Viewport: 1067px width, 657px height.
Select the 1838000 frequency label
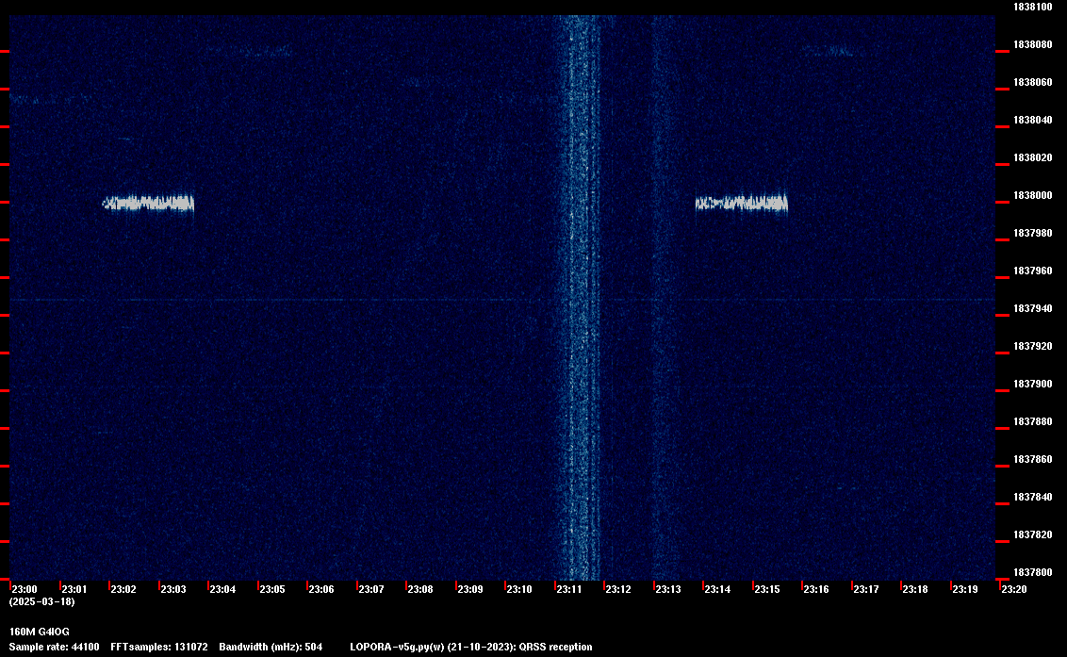coord(1032,195)
